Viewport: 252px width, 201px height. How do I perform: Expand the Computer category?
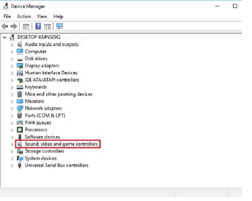point(12,52)
